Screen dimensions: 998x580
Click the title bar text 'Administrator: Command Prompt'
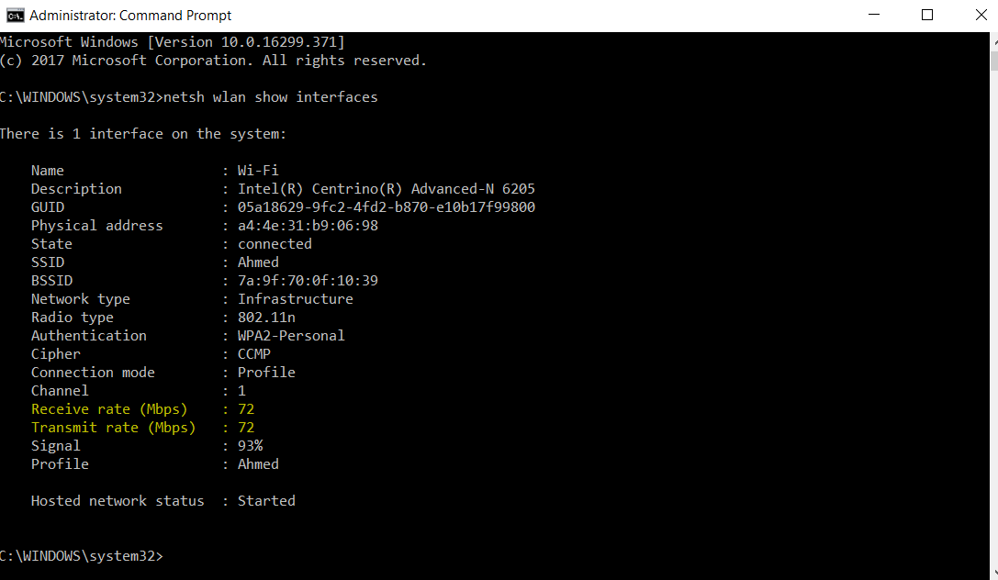click(x=130, y=16)
